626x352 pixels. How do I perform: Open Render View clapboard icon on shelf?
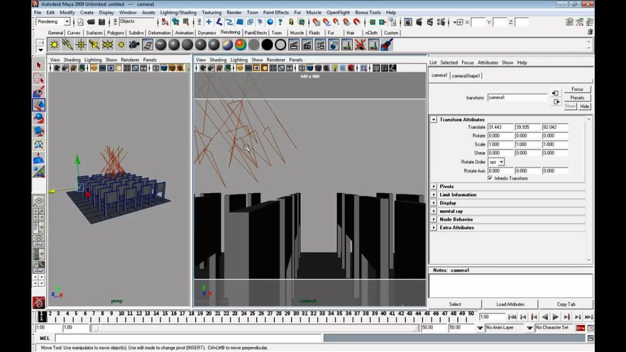click(294, 45)
